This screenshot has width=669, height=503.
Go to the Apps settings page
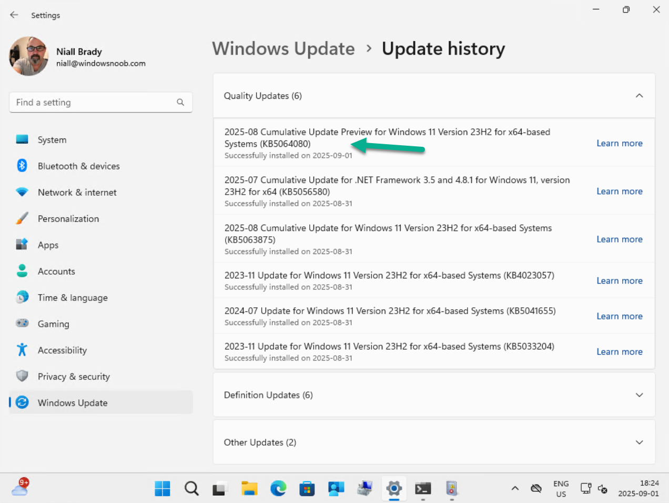(x=48, y=245)
